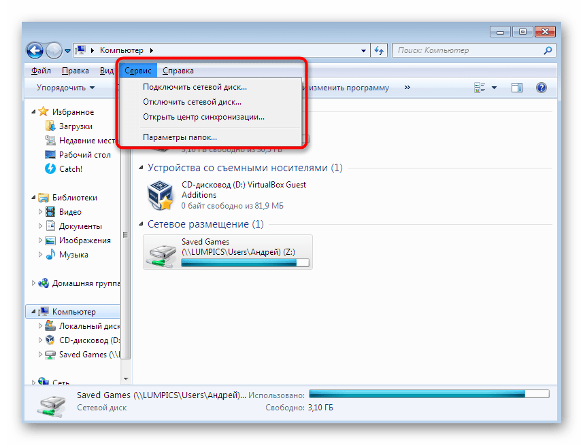The height and width of the screenshot is (445, 583).
Task: Toggle the preview pane icon
Action: (516, 88)
